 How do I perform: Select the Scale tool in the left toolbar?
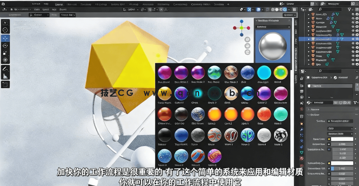(6, 53)
